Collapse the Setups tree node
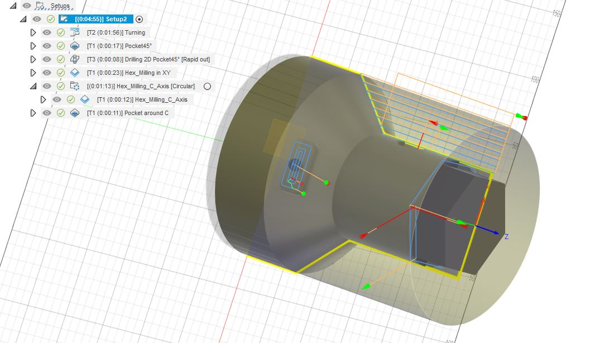 pyautogui.click(x=13, y=6)
